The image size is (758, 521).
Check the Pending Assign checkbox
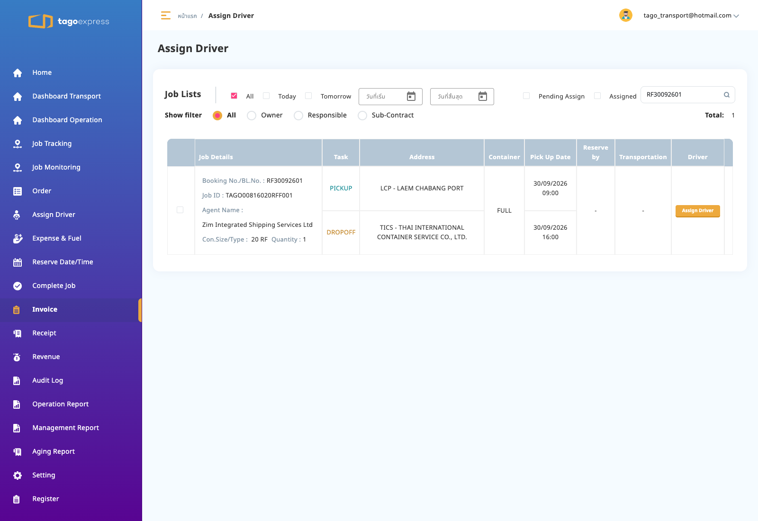[526, 96]
